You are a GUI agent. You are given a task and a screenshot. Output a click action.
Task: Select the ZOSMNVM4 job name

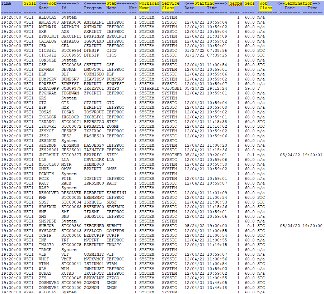pyautogui.click(x=47, y=288)
